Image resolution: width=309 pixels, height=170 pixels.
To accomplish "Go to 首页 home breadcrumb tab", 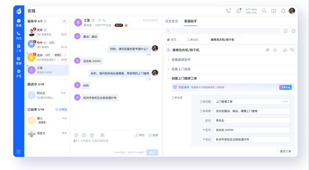I will (171, 39).
